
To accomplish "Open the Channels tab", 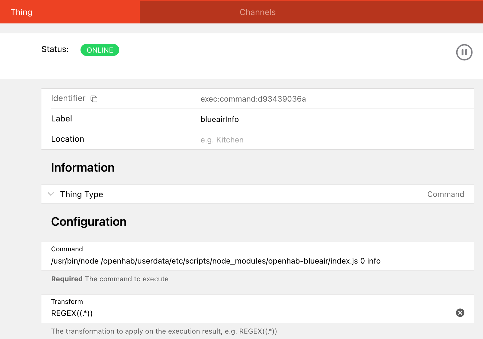I will 257,12.
